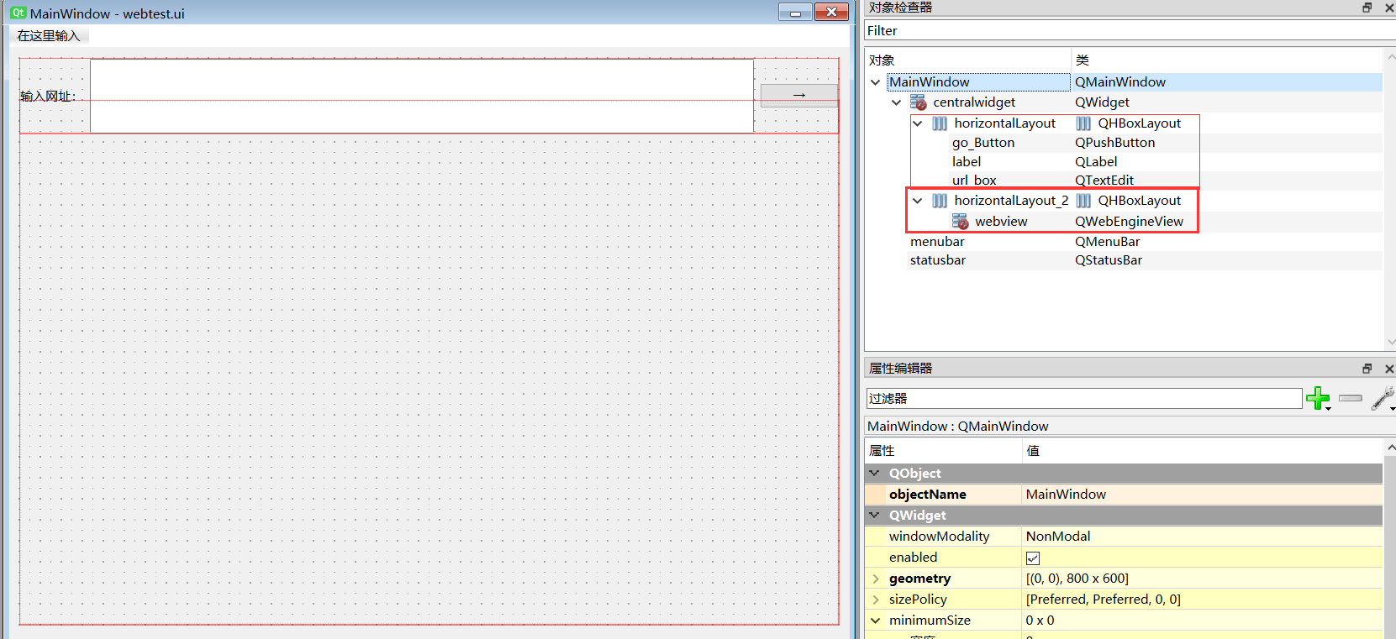The height and width of the screenshot is (639, 1396).
Task: Expand the sizePolicy property
Action: [x=876, y=600]
